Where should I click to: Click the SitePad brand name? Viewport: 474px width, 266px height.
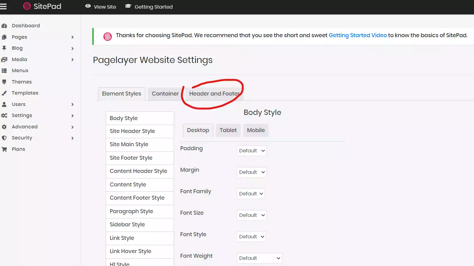47,6
